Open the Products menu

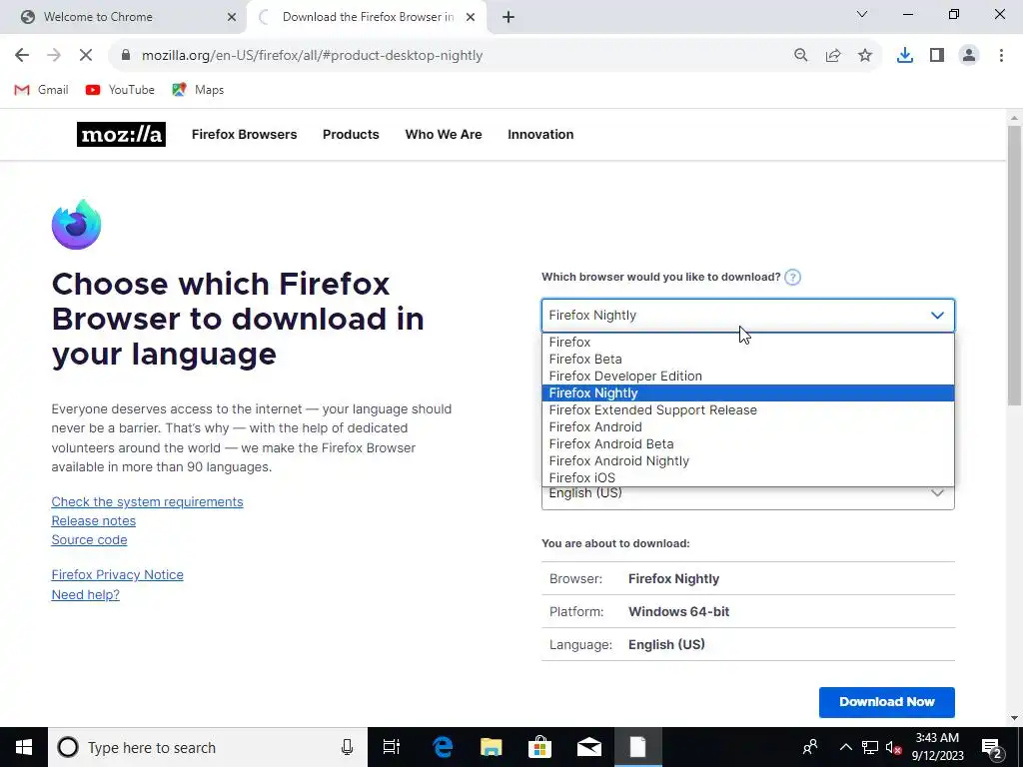pos(351,135)
